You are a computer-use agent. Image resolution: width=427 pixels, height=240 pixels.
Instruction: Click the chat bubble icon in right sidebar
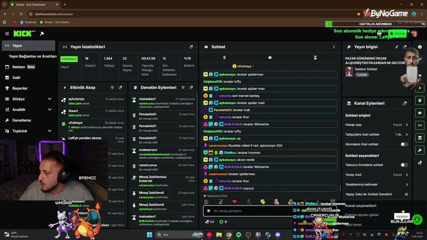tap(420, 113)
